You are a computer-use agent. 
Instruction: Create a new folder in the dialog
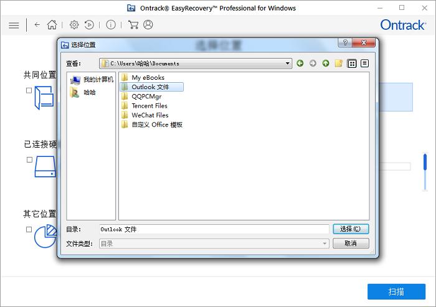(x=339, y=64)
